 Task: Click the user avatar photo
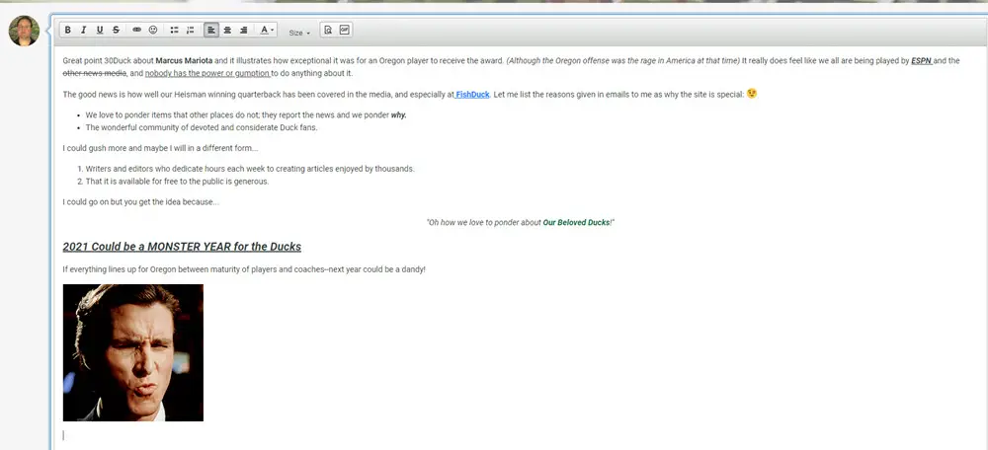point(24,31)
